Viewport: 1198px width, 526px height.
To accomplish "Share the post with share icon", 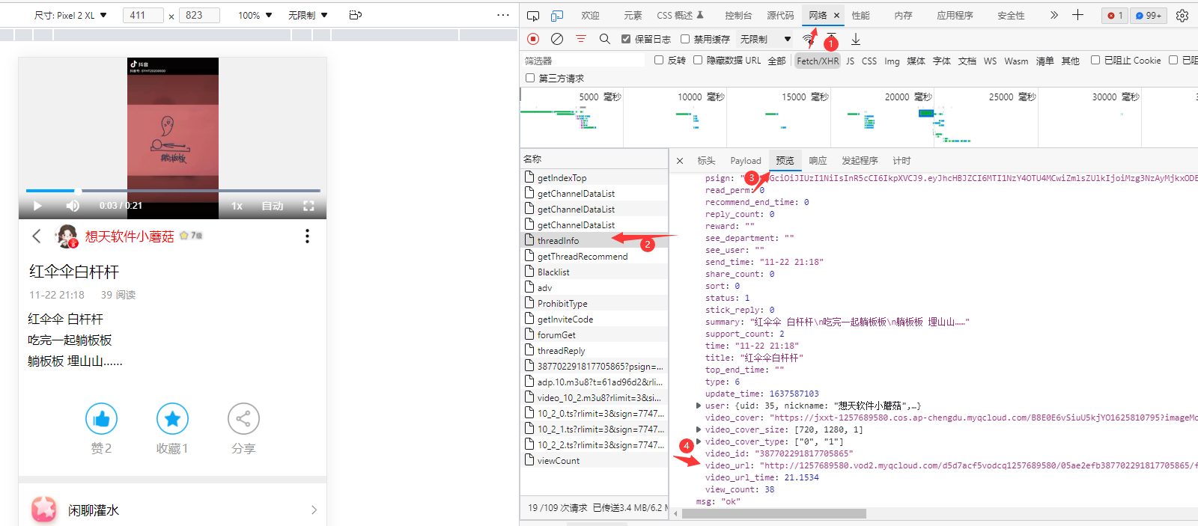I will coord(243,419).
